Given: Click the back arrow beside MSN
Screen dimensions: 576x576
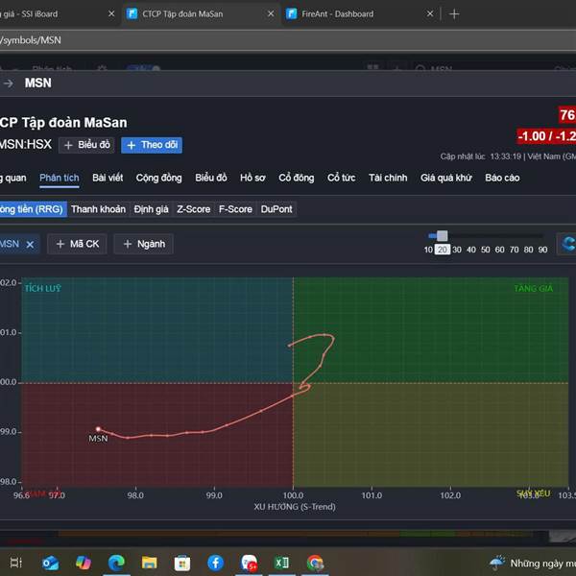Looking at the screenshot, I should pyautogui.click(x=8, y=83).
